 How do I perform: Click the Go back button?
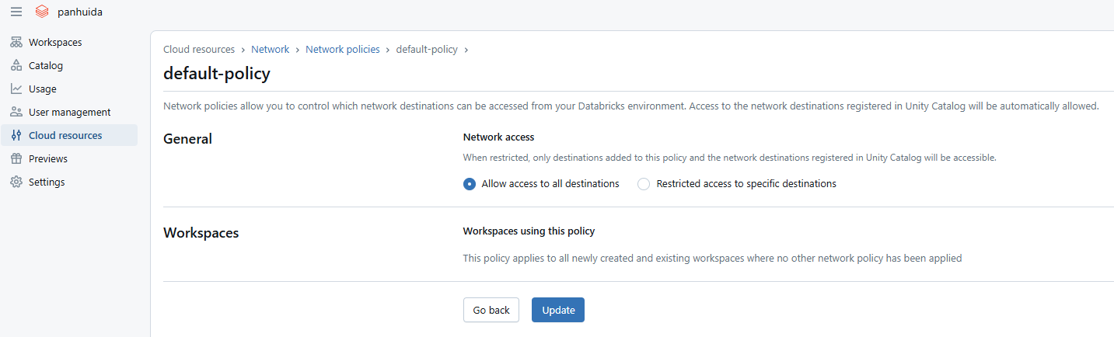(x=491, y=310)
